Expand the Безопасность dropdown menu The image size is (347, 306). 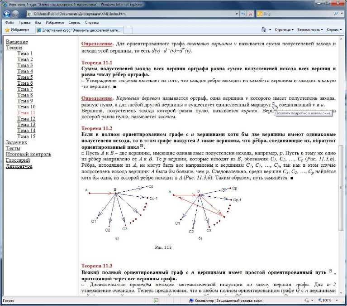[x=310, y=30]
